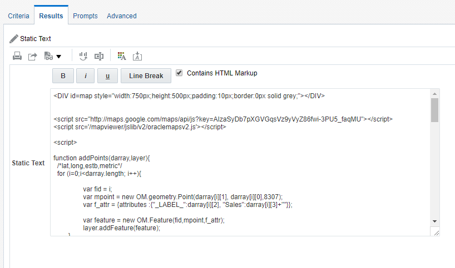Switch to the Results tab
This screenshot has width=455, height=268.
point(51,16)
